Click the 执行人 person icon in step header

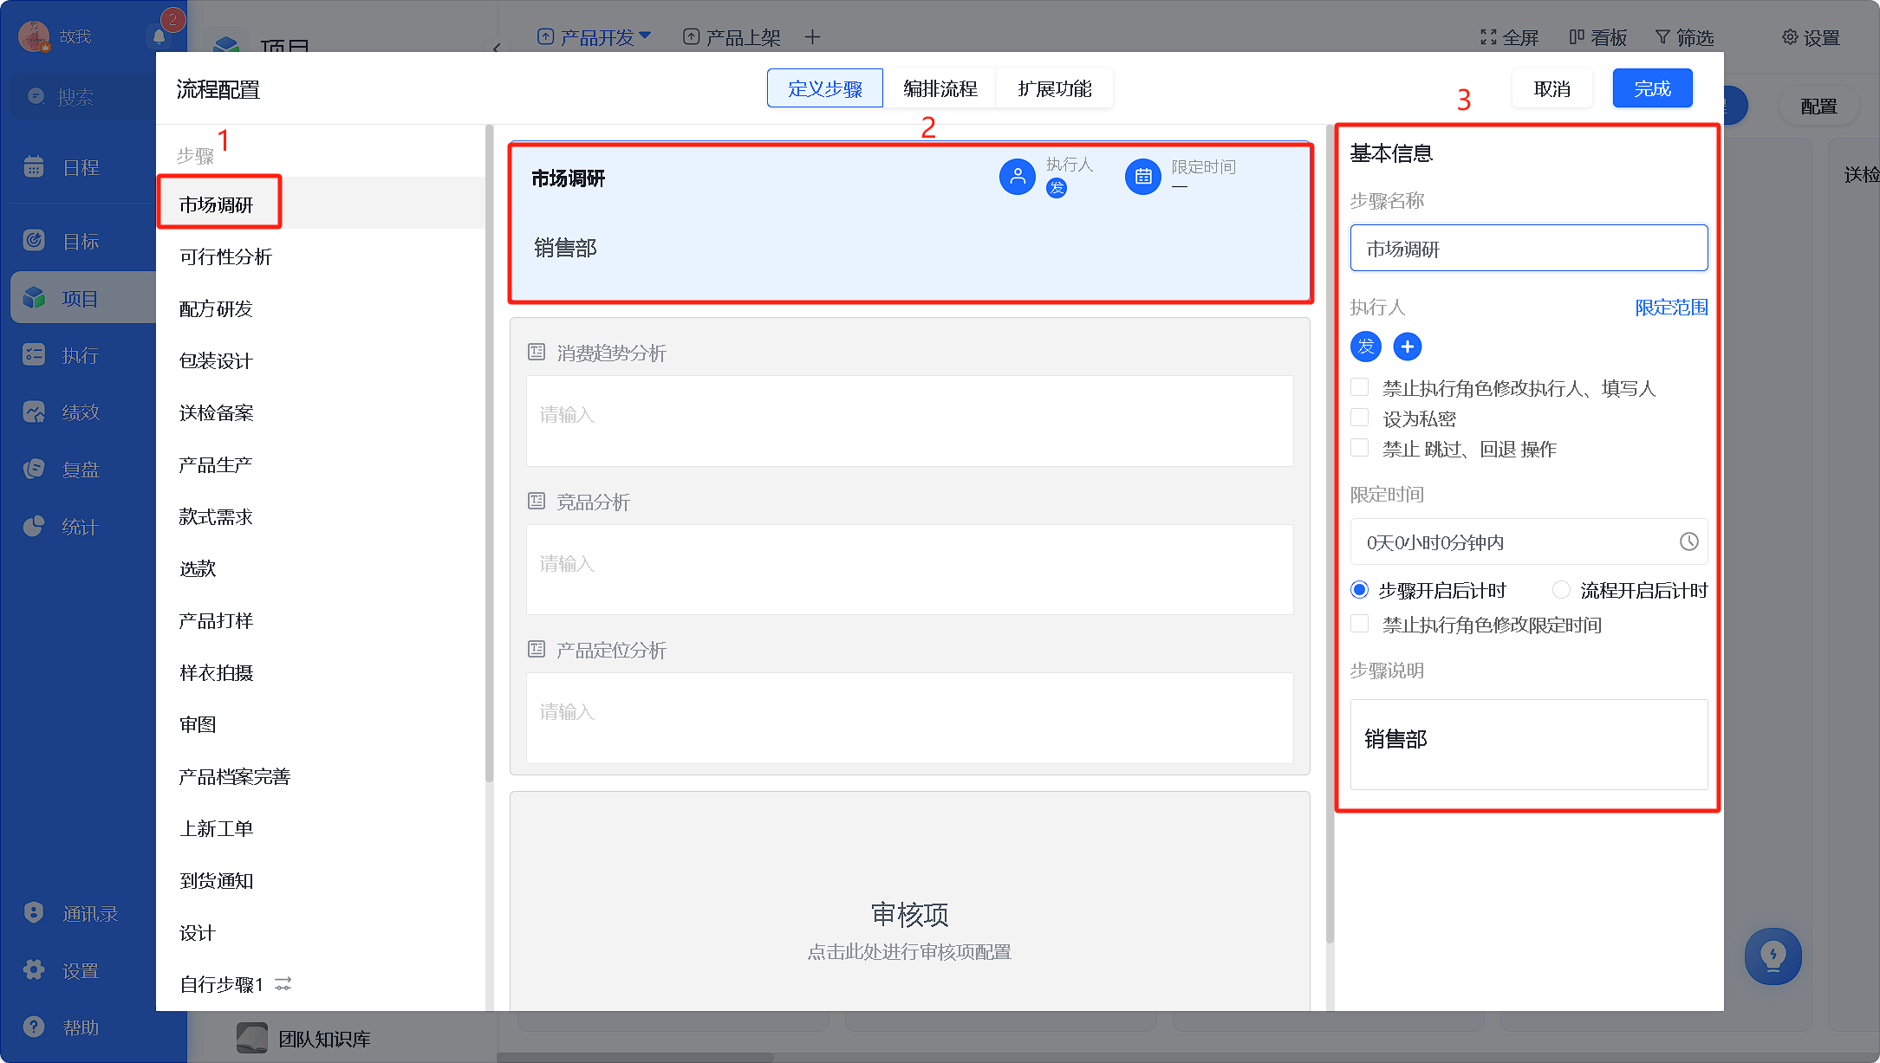(1018, 177)
